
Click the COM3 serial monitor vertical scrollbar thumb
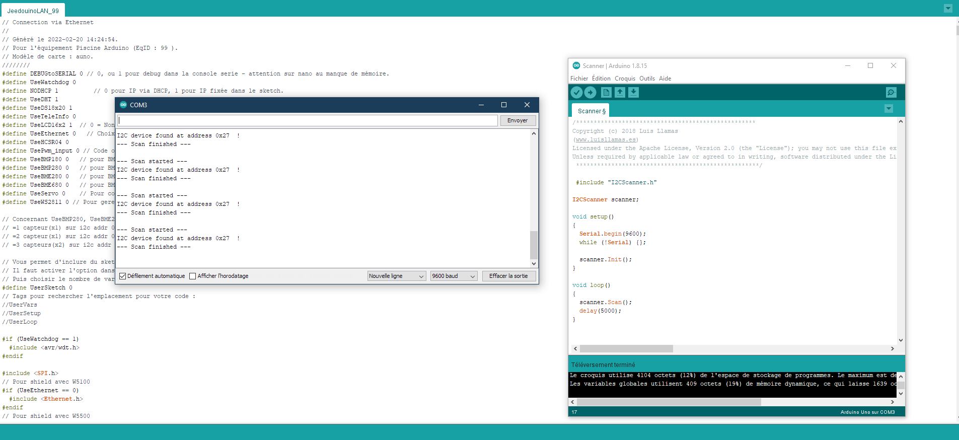click(x=534, y=245)
